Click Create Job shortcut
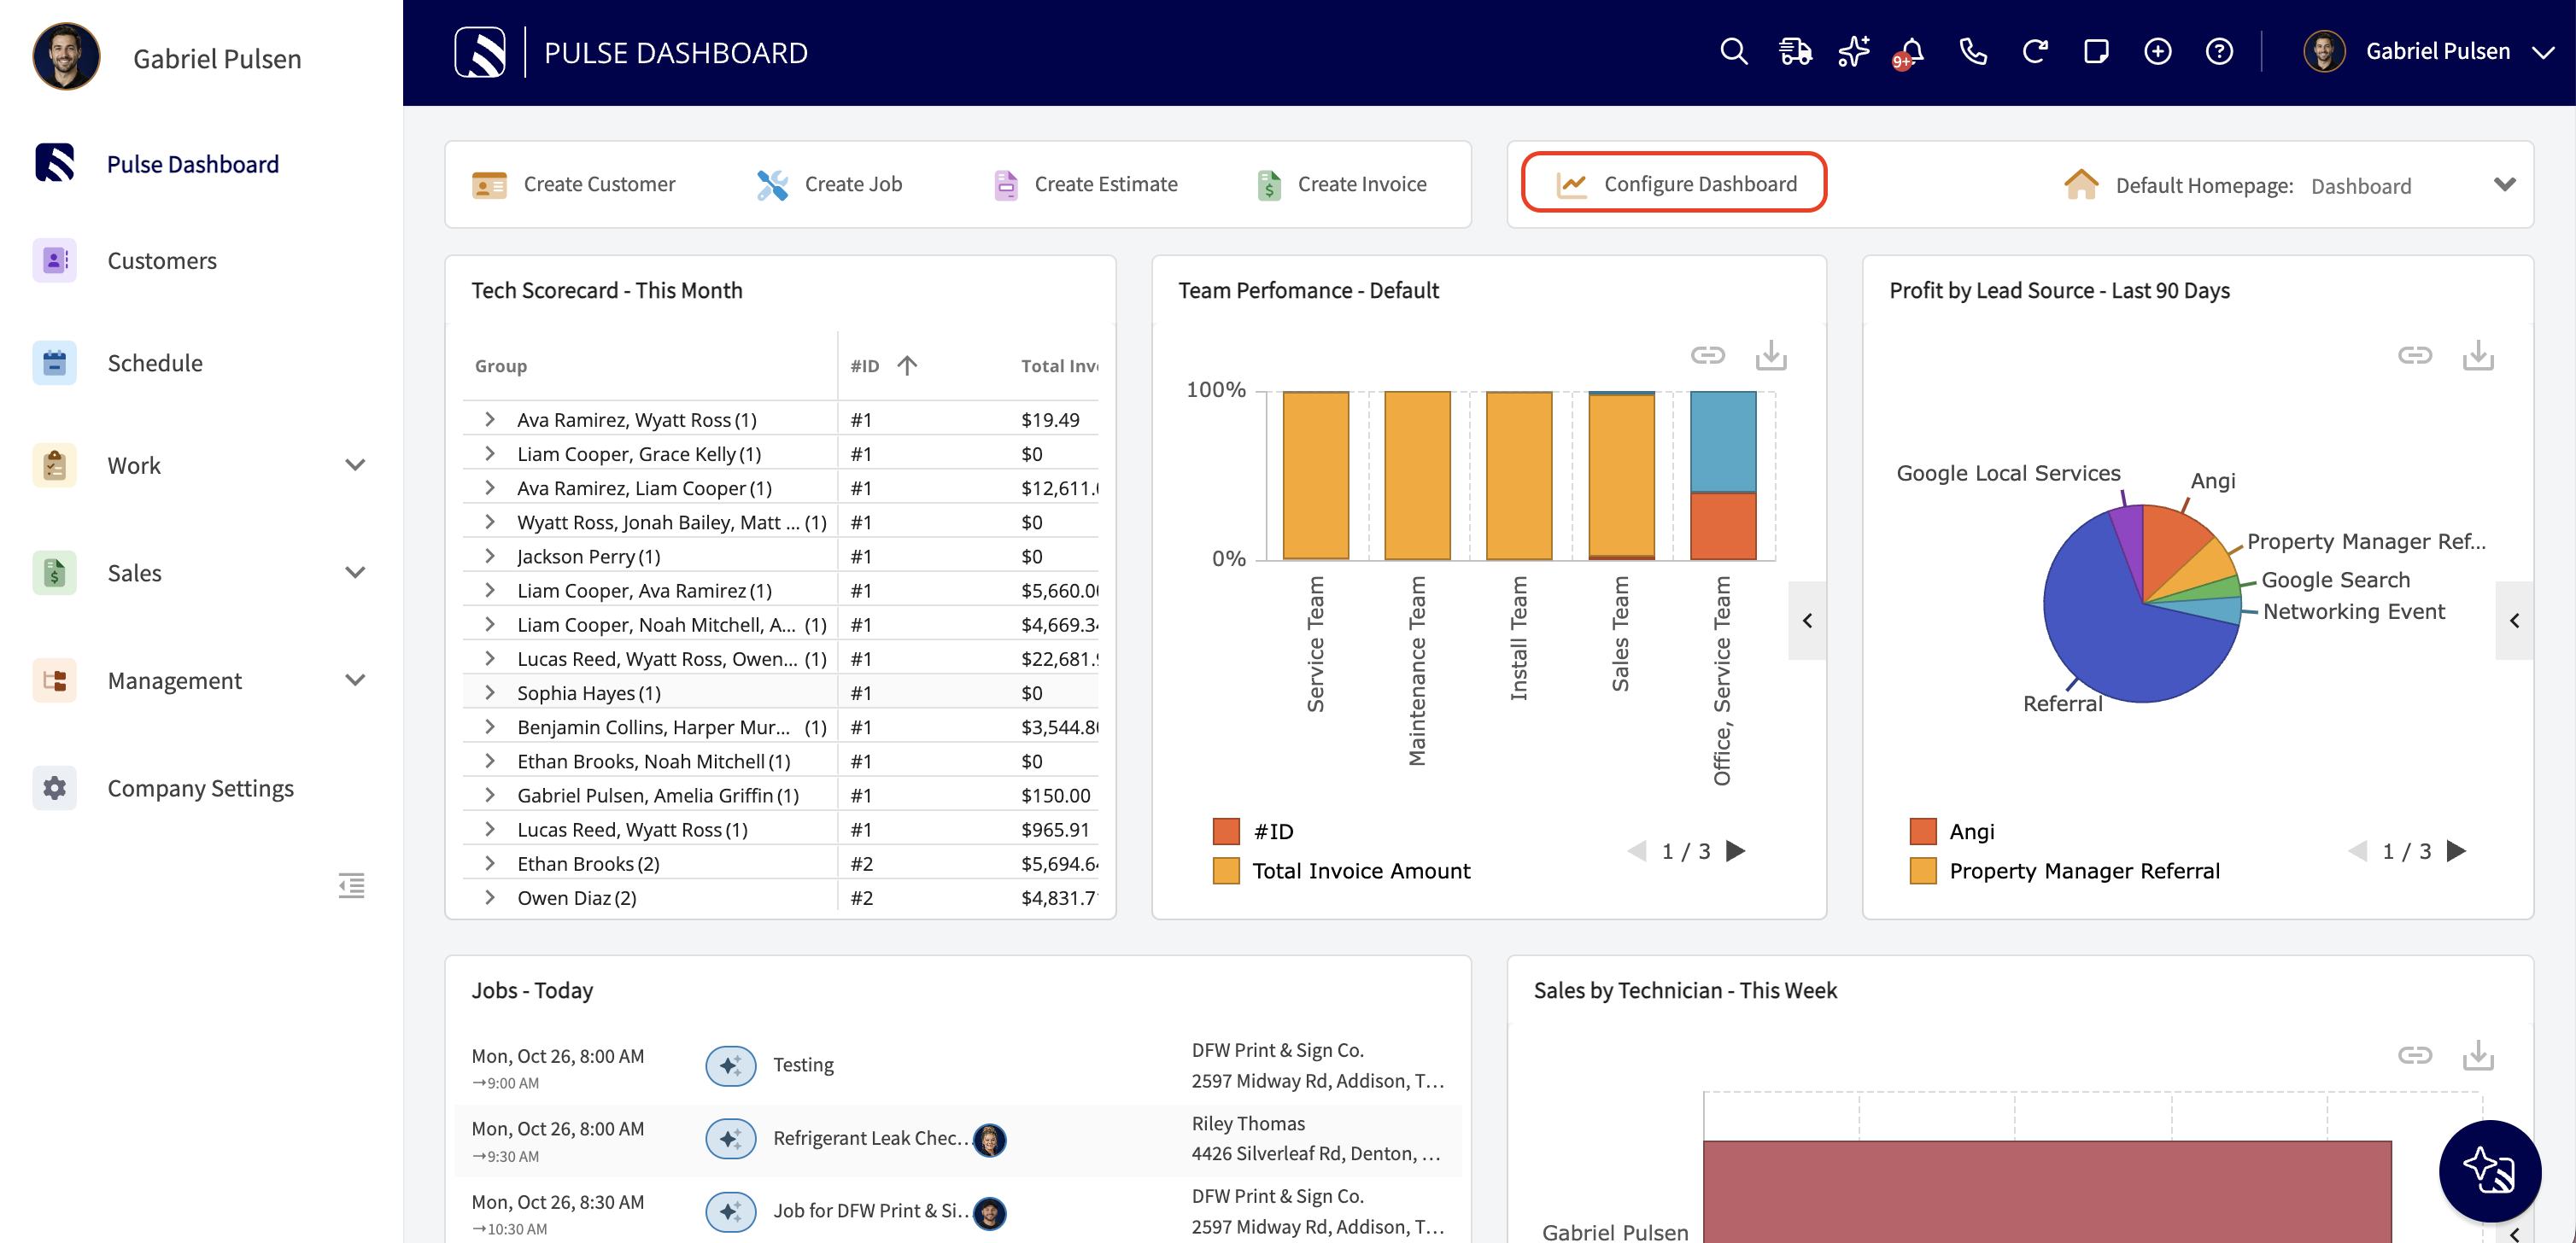2576x1243 pixels. (x=829, y=185)
